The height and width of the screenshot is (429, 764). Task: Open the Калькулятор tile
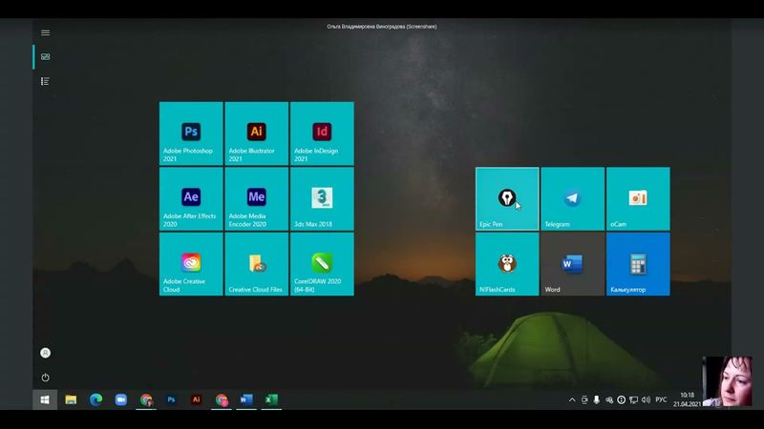(638, 264)
